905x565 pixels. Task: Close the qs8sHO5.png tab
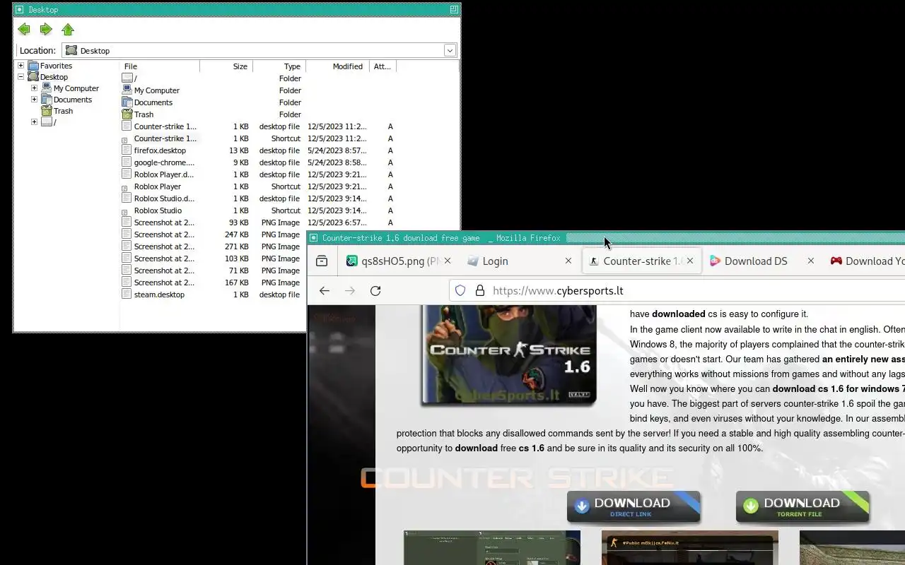tap(448, 261)
